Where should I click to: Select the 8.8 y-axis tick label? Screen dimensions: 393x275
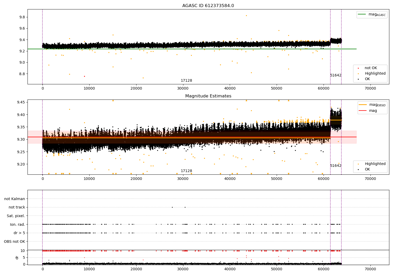click(22, 74)
